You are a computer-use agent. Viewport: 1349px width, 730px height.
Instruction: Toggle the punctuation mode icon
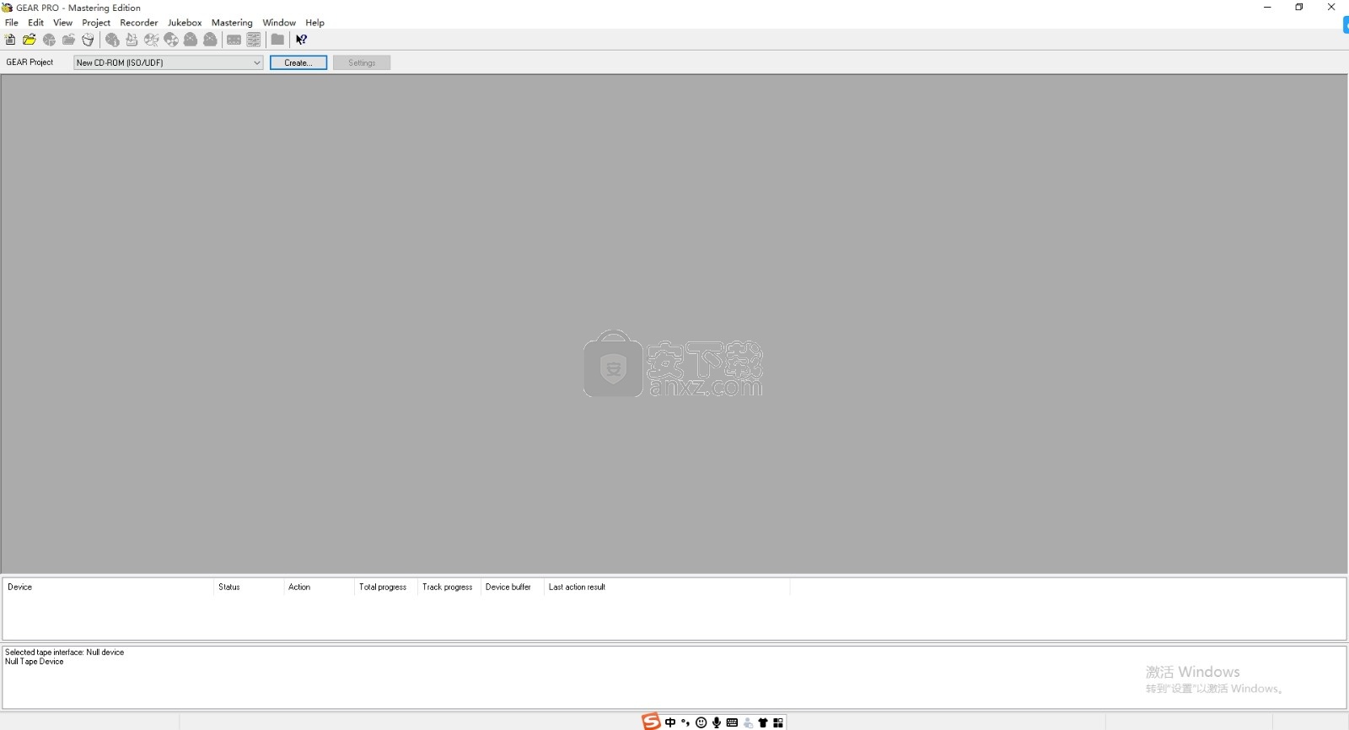click(x=685, y=722)
